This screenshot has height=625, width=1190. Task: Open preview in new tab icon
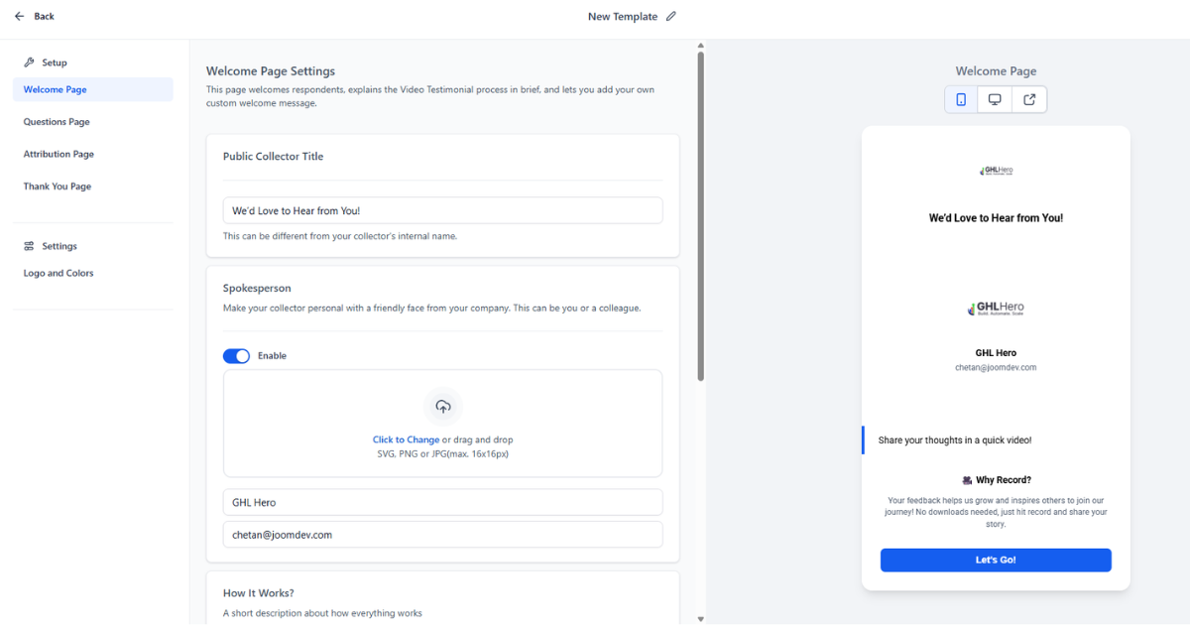[x=1029, y=99]
